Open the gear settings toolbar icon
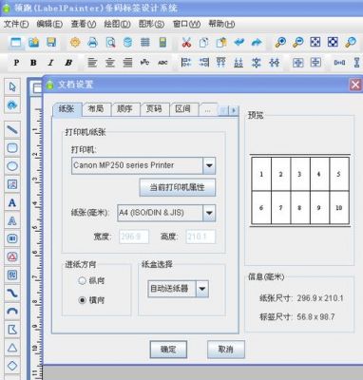363x380 pixels. point(75,42)
